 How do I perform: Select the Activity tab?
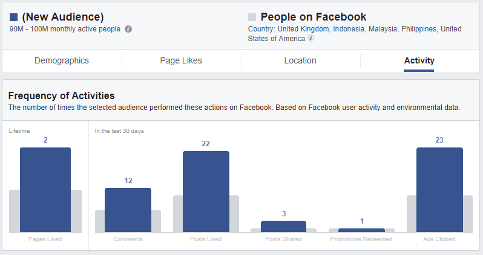coord(419,60)
